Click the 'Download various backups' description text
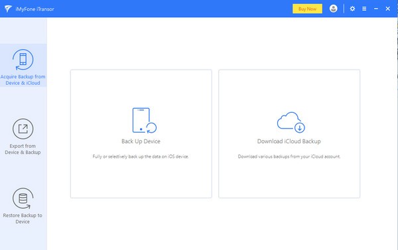The width and height of the screenshot is (398, 250). pos(289,156)
